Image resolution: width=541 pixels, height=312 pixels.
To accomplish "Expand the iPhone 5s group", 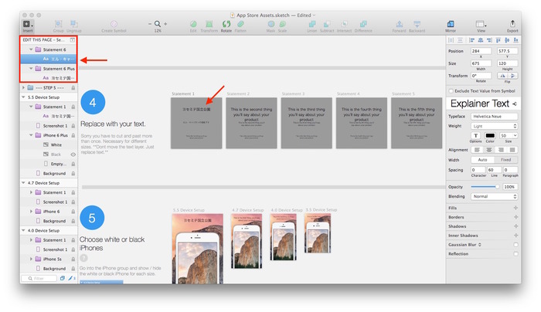I will 31,259.
